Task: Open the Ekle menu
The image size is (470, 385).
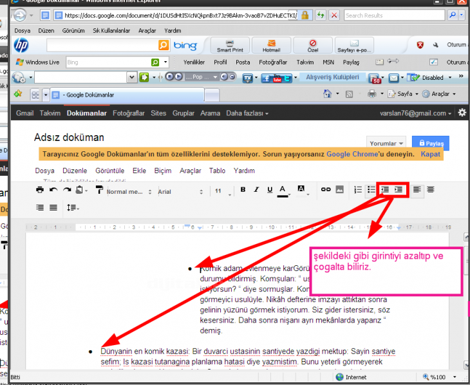Action: click(x=139, y=171)
